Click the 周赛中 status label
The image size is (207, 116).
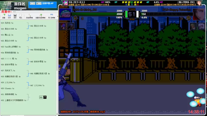[6, 12]
